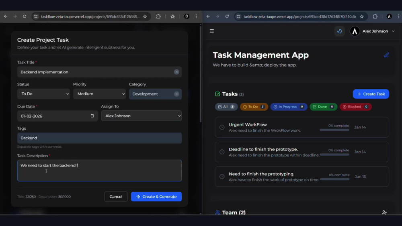Click the Tags input containing Backend
The height and width of the screenshot is (226, 402).
coord(99,138)
